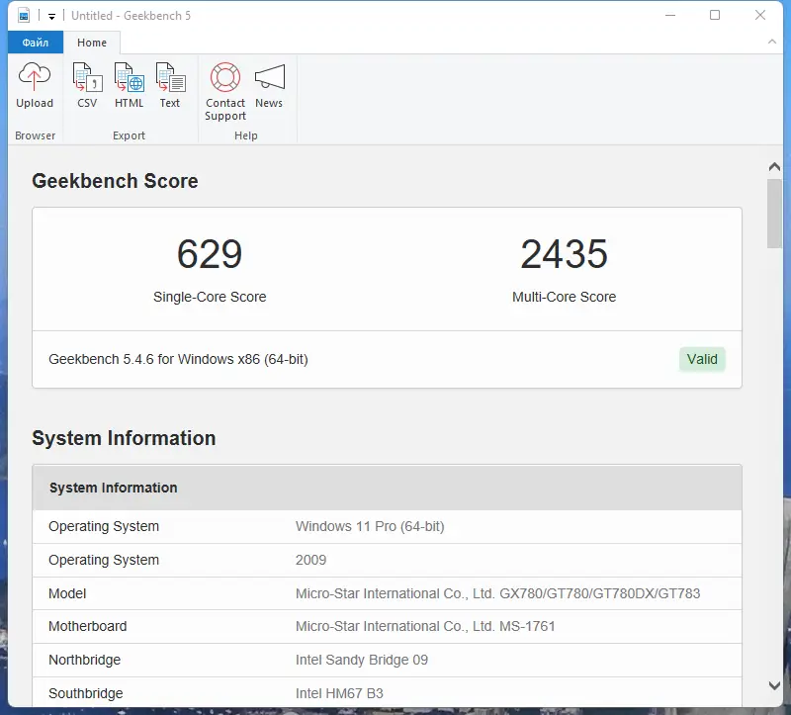Click the 629 single-core score value
Image resolution: width=791 pixels, height=715 pixels.
coord(210,254)
